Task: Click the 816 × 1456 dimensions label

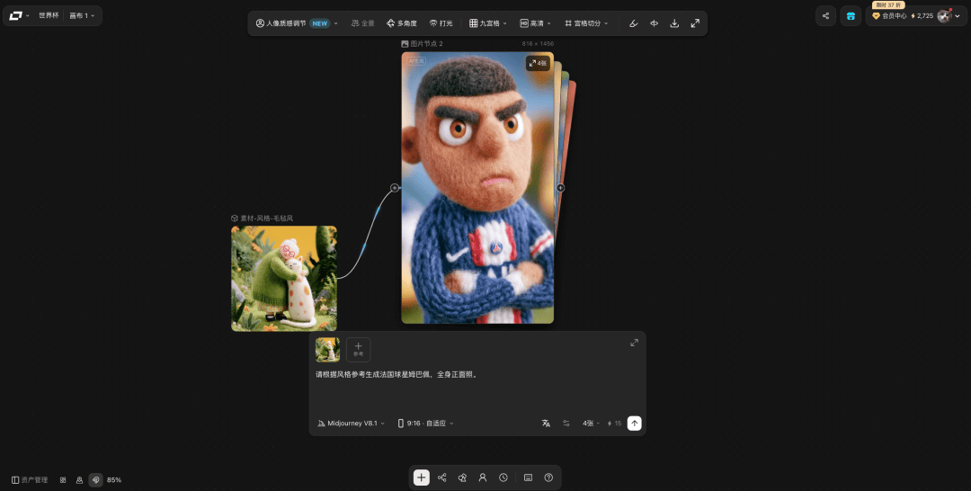Action: click(538, 44)
